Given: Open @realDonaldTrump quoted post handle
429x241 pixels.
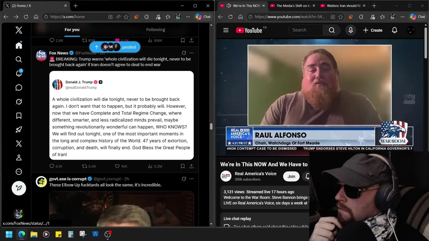Looking at the screenshot, I should (x=81, y=88).
